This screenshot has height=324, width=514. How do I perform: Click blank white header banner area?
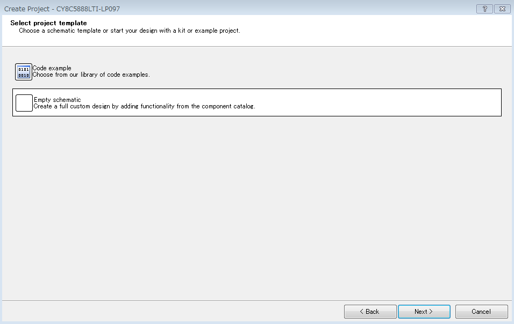click(377, 30)
